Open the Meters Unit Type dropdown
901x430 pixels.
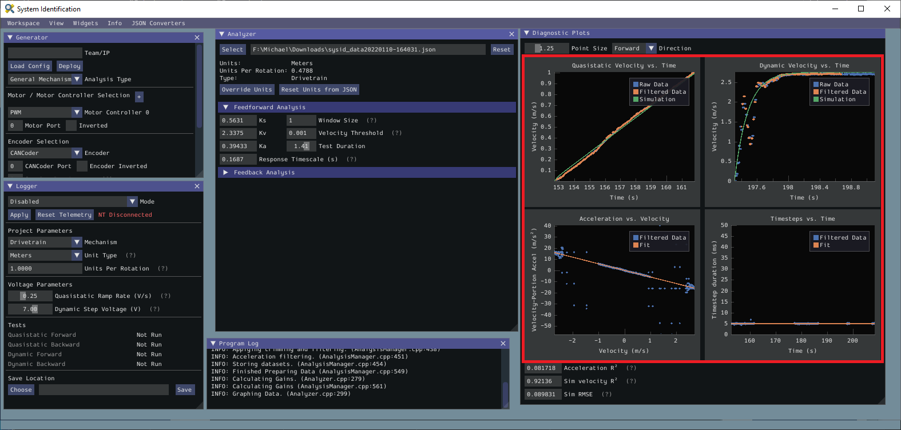click(x=77, y=256)
